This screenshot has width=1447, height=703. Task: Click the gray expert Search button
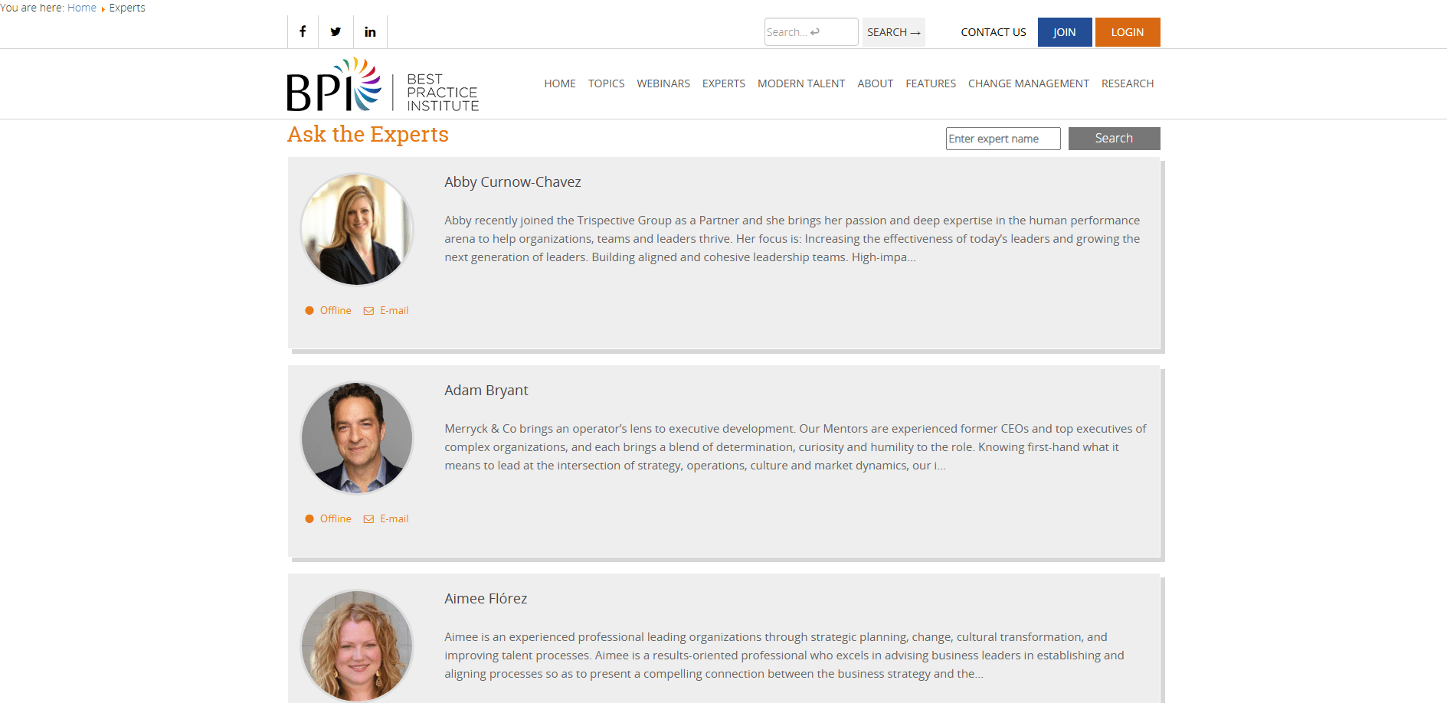point(1113,139)
